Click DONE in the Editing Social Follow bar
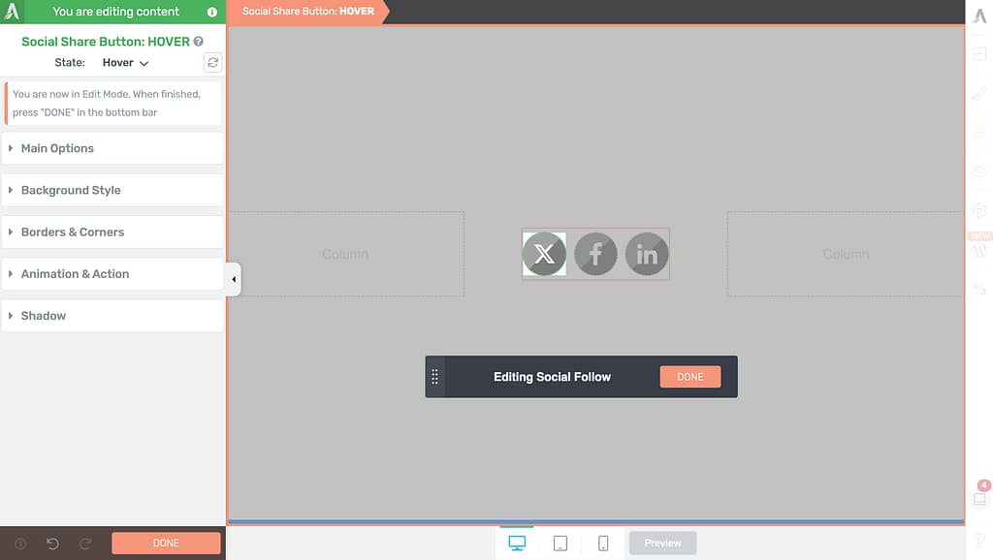Image resolution: width=993 pixels, height=560 pixels. click(x=690, y=377)
